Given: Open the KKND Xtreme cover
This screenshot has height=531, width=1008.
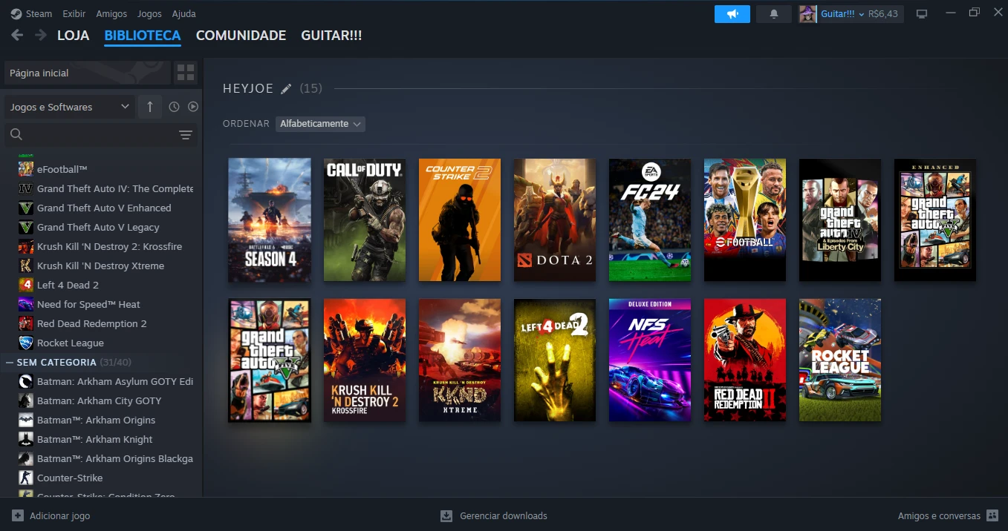Looking at the screenshot, I should 460,360.
